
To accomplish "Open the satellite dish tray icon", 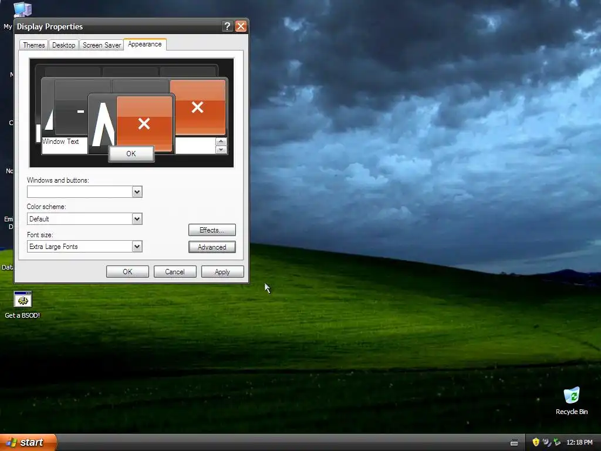I will coord(546,442).
